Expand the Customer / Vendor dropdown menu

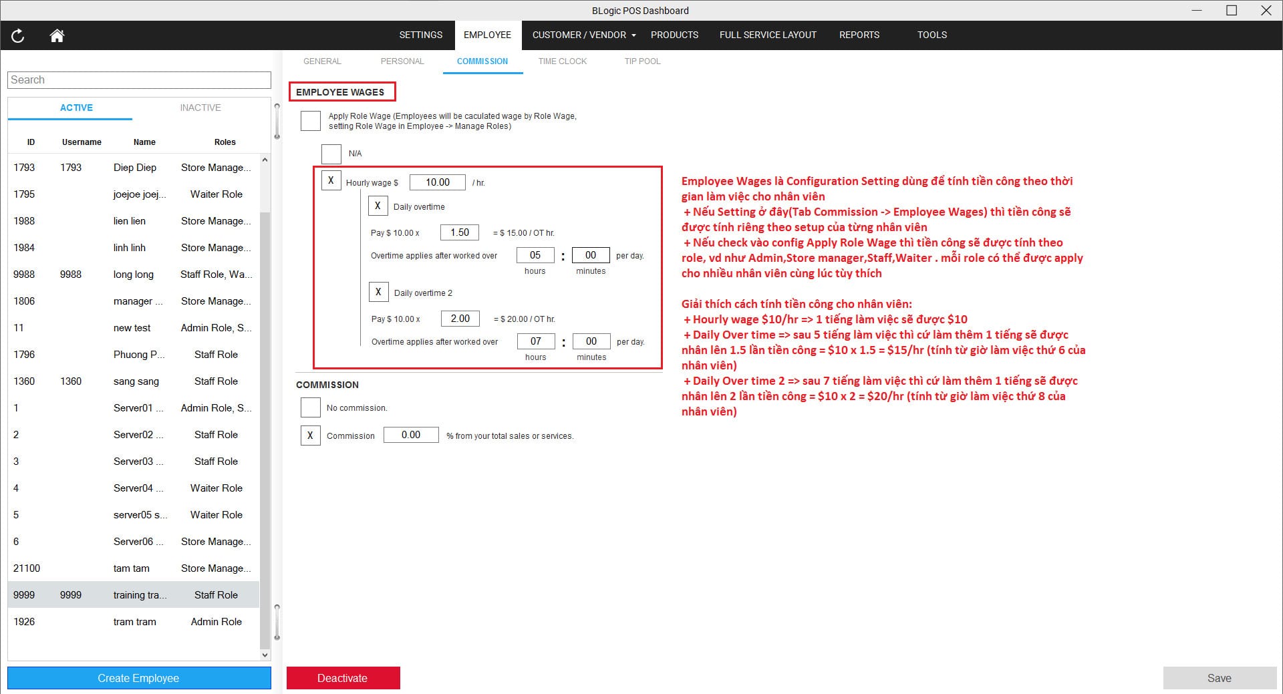[584, 35]
